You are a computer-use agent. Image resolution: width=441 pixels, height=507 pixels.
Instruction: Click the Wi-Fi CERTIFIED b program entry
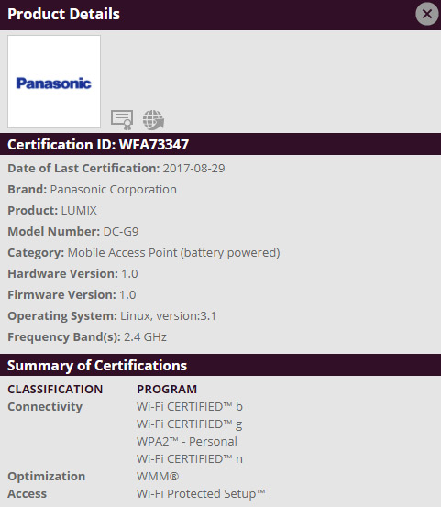pos(190,407)
